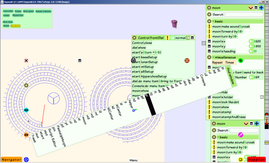Click the pink X delete halo handle
The height and width of the screenshot is (163, 269).
26,60
